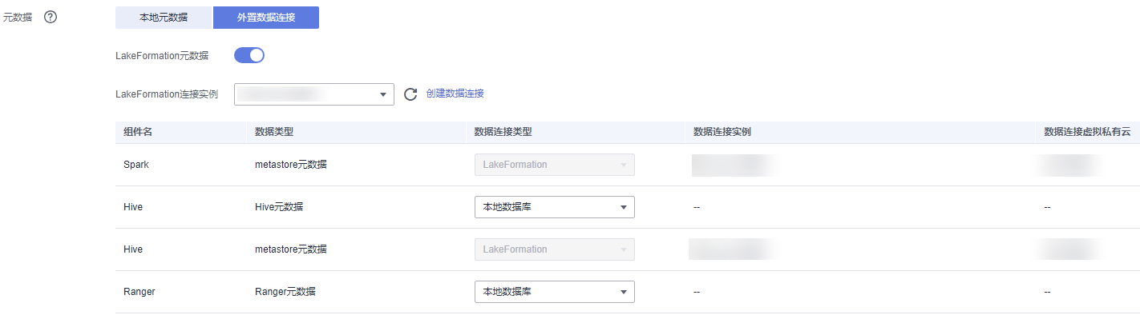Open the LakeFormation连接实例 dropdown
Viewport: 1140px width, 319px height.
coord(314,94)
